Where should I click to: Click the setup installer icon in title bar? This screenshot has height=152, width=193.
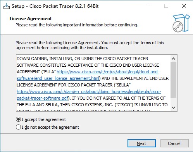(x=7, y=6)
